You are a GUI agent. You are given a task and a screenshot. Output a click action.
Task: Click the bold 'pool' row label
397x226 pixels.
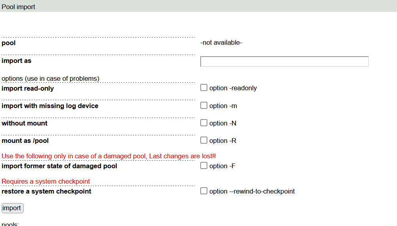click(x=9, y=43)
